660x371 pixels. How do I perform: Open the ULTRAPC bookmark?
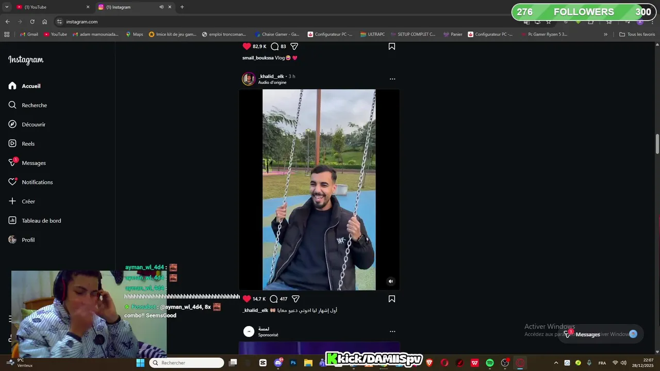point(372,35)
